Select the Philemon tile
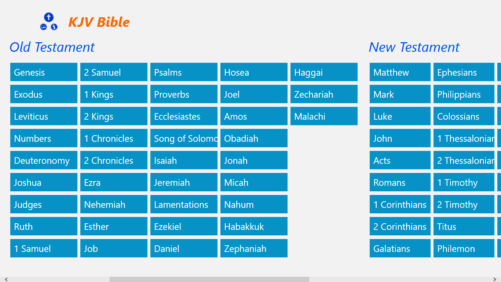This screenshot has height=282, width=501. 464,249
